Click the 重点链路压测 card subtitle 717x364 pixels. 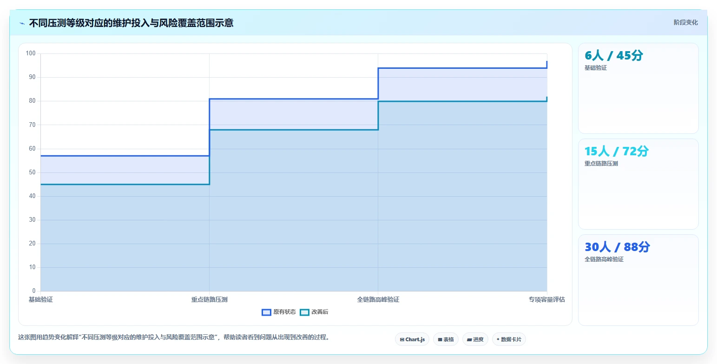tap(601, 164)
